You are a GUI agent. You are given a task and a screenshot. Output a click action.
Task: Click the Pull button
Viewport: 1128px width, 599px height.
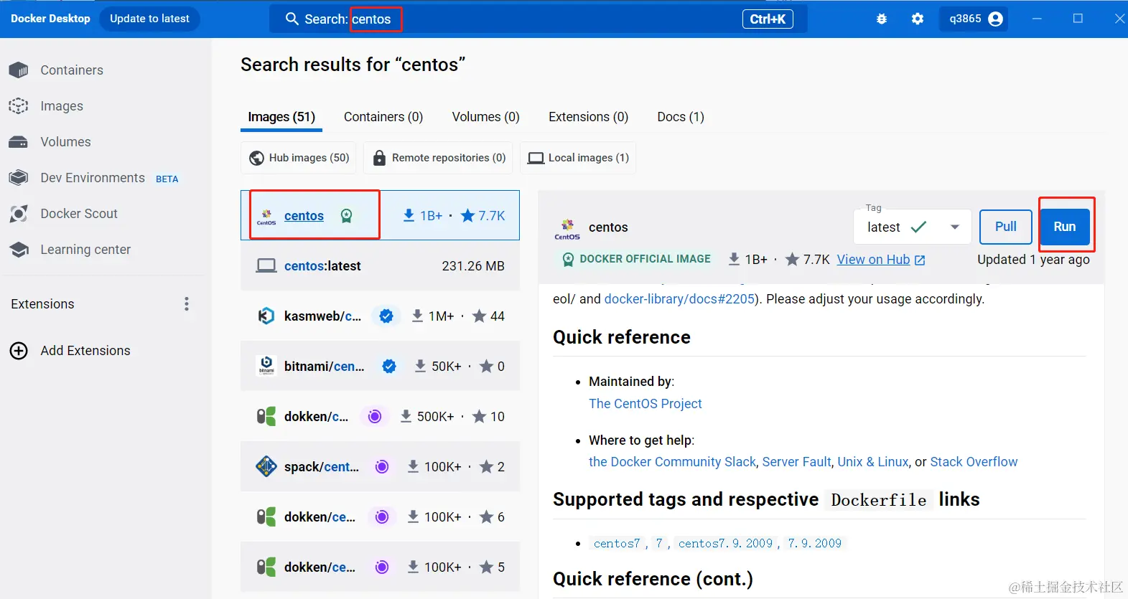[x=1005, y=227]
